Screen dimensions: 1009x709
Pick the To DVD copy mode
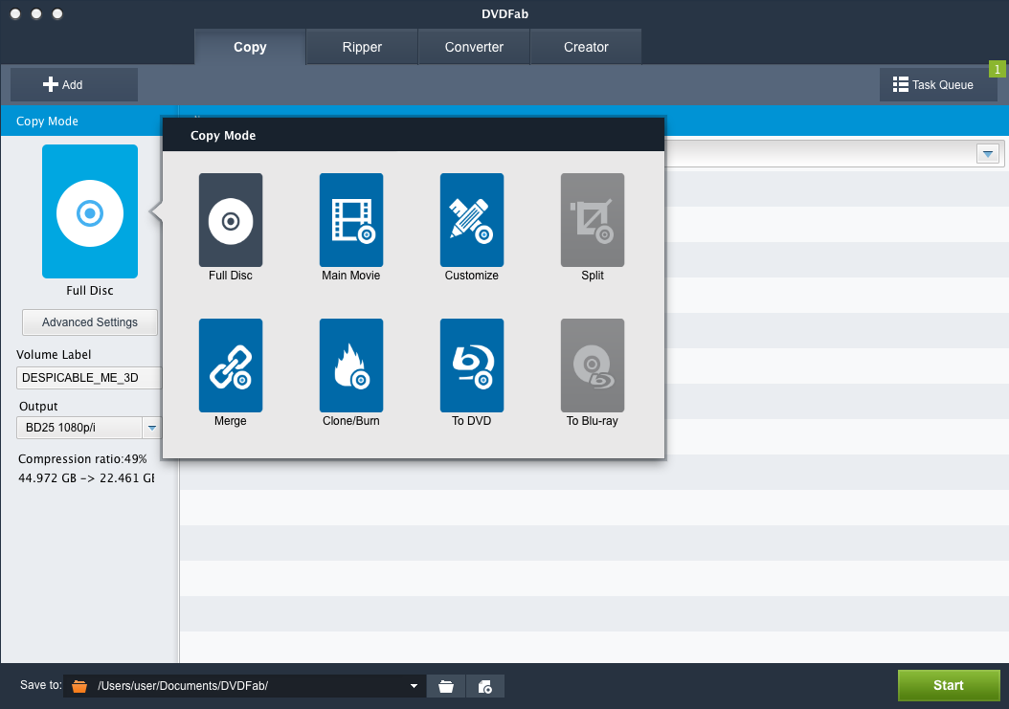472,366
